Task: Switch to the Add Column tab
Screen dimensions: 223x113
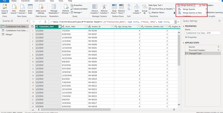Action: coord(39,1)
